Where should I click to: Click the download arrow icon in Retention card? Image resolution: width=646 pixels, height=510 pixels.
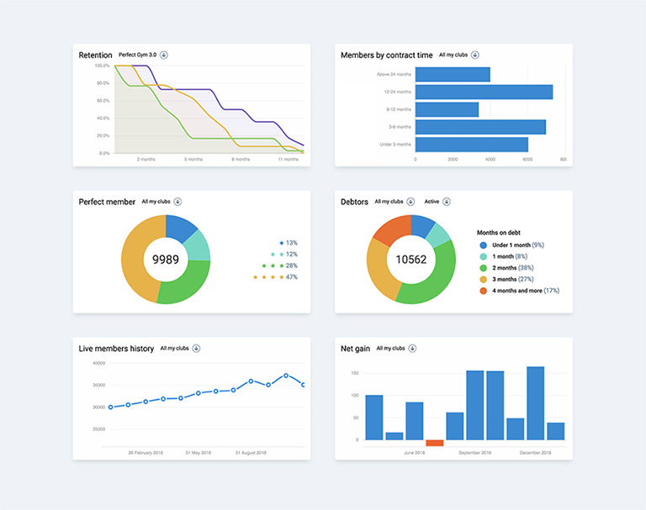coord(164,55)
